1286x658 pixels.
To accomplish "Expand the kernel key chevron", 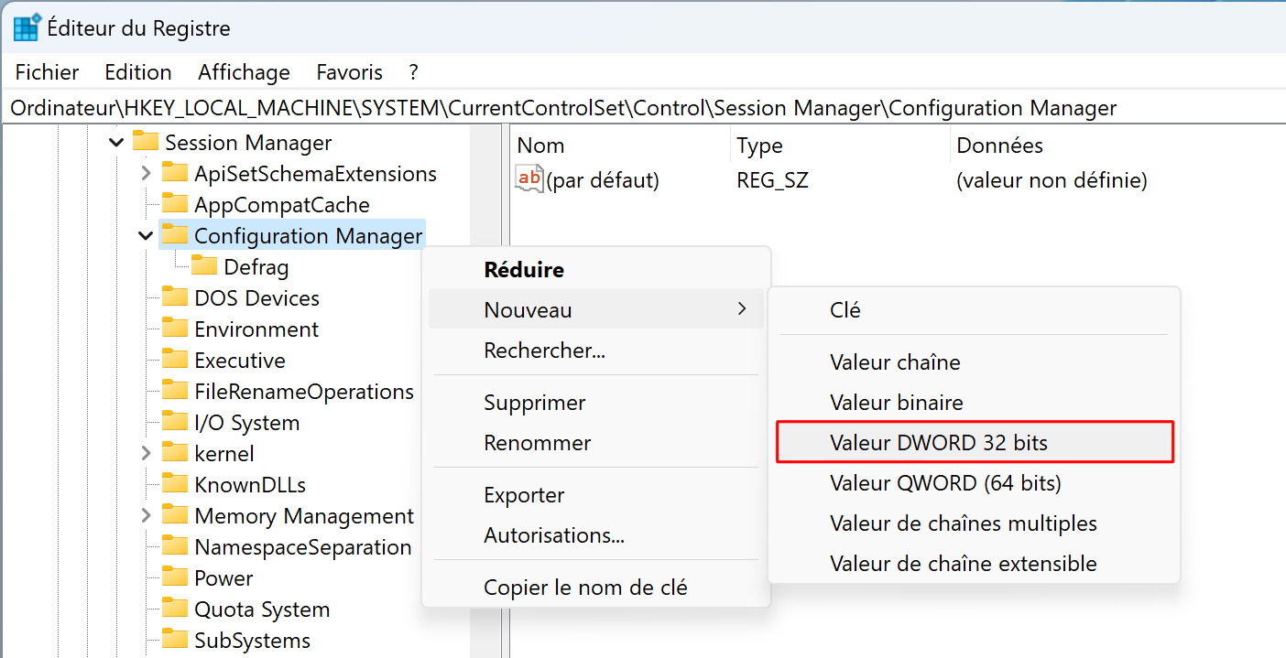I will point(146,454).
